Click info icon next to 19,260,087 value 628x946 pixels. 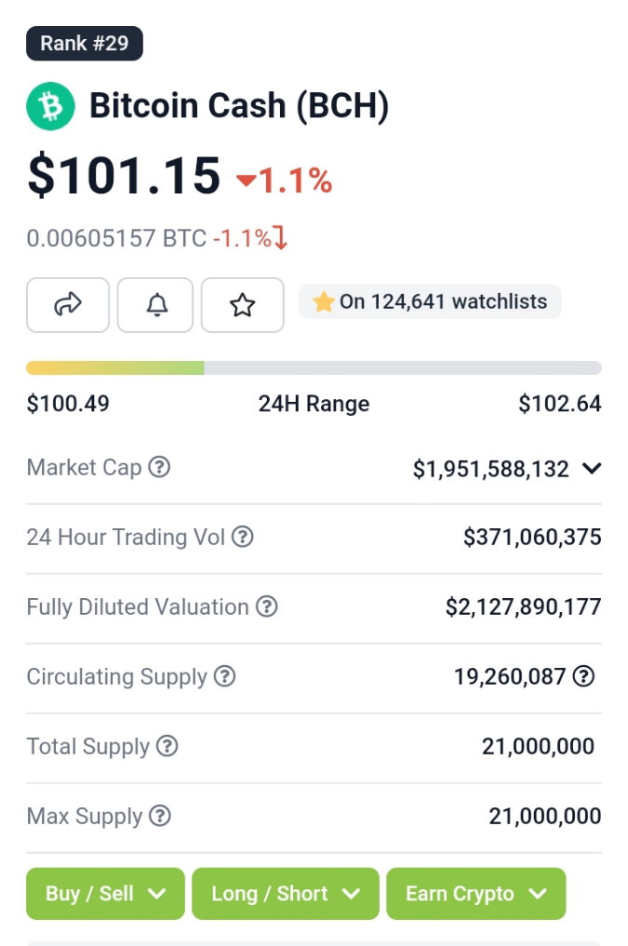pos(583,676)
